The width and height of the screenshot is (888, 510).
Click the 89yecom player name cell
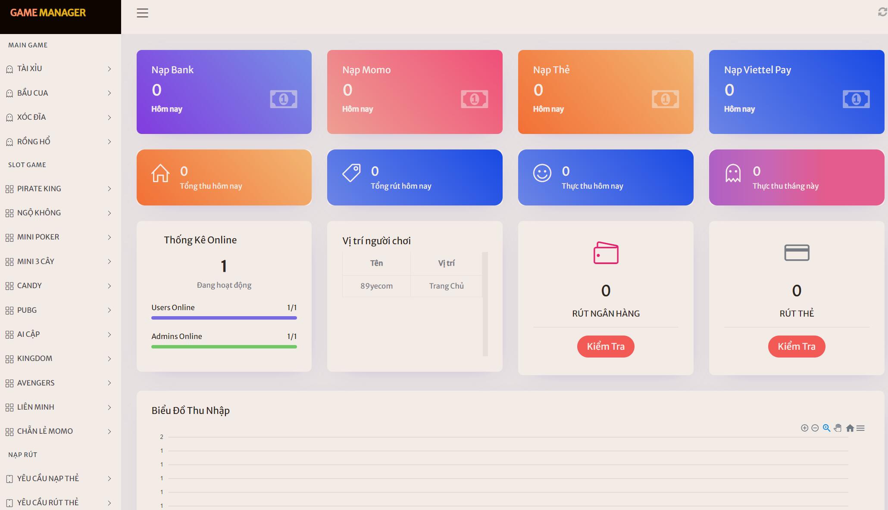(376, 286)
